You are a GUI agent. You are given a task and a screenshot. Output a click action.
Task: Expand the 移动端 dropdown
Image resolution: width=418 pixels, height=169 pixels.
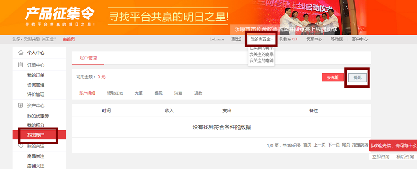338,39
